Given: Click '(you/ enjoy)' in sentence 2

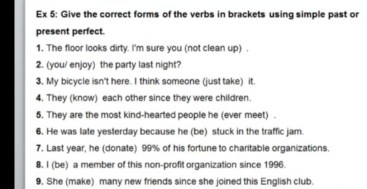Looking at the screenshot, I should coord(71,65).
